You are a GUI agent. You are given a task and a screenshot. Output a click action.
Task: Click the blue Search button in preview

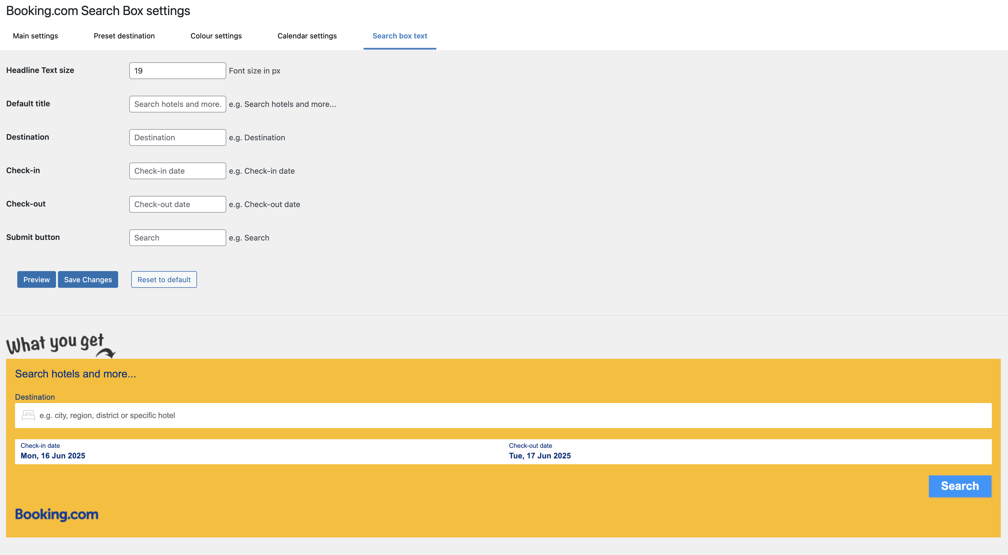[x=960, y=486]
